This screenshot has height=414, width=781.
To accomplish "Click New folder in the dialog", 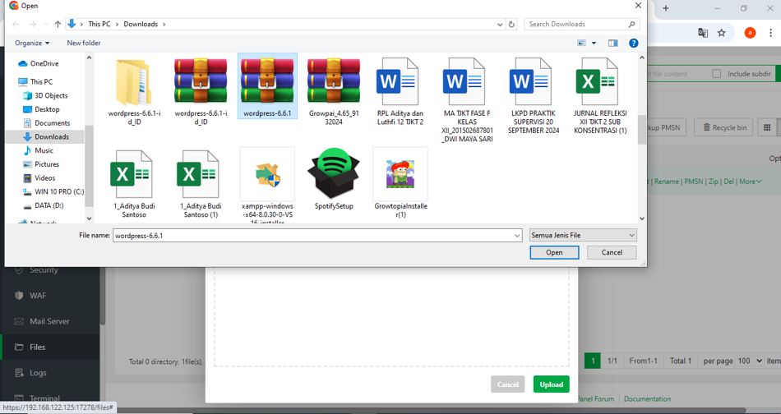I will [84, 43].
